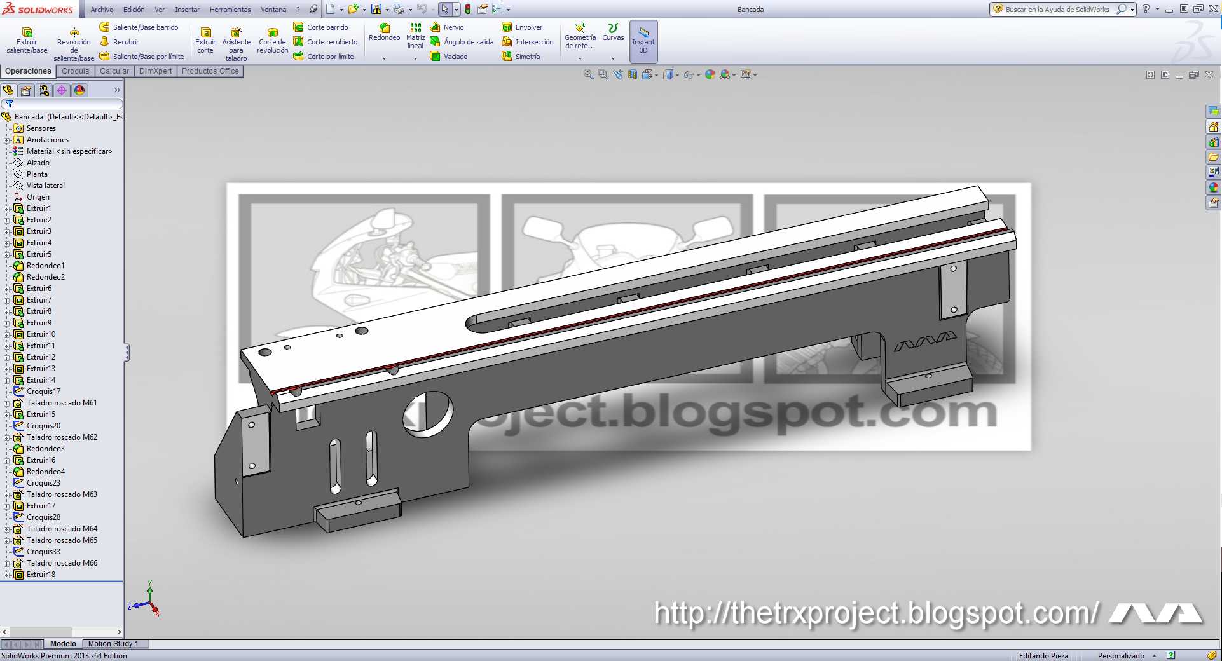Expand the Extruir1 feature node
This screenshot has width=1222, height=661.
6,208
